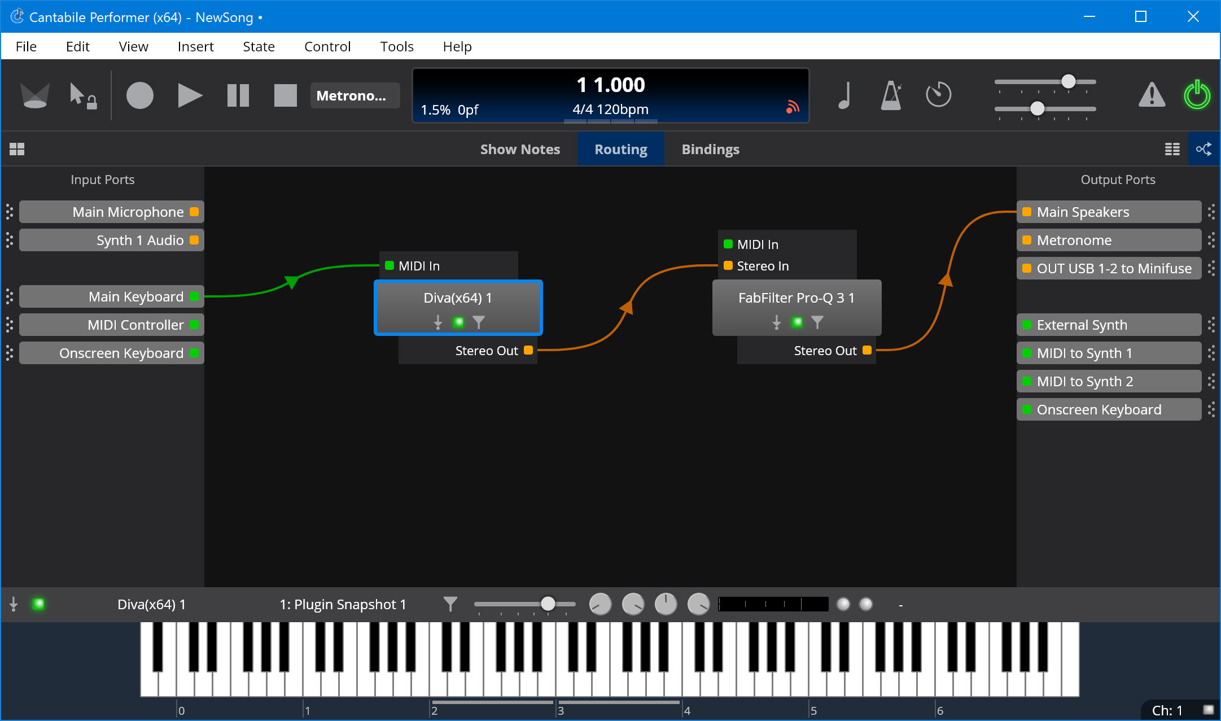Select MIDI to Synth 1 output port
The image size is (1221, 721).
pyautogui.click(x=1109, y=353)
